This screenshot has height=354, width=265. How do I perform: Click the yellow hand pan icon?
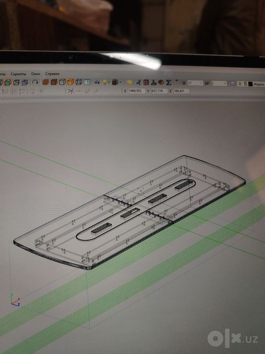[129, 82]
